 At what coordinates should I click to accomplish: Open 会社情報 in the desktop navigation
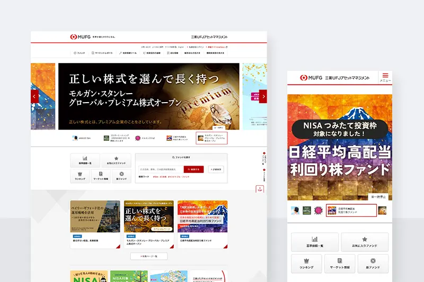pos(173,53)
